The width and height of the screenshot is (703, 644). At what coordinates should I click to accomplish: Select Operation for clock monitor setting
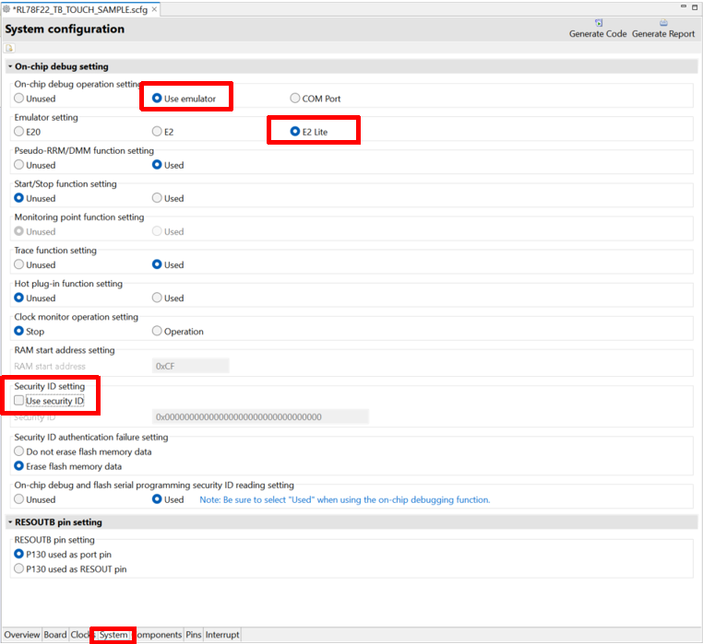(157, 331)
